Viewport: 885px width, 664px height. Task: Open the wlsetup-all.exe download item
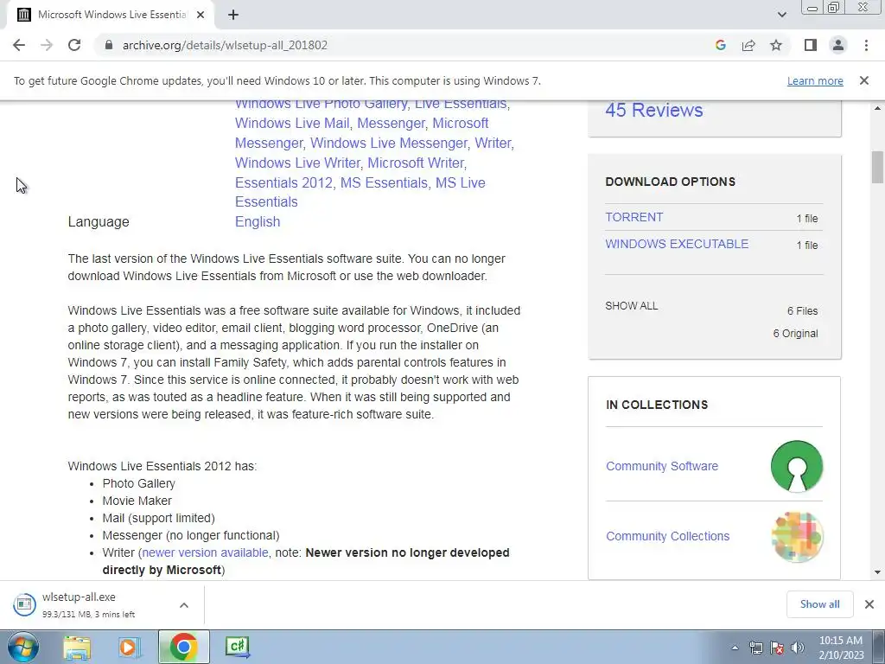click(90, 604)
